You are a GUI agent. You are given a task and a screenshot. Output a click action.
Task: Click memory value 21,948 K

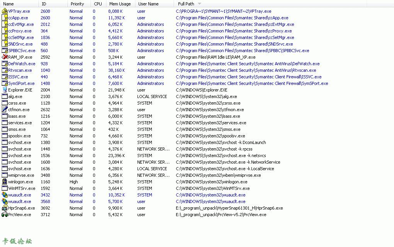[117, 90]
